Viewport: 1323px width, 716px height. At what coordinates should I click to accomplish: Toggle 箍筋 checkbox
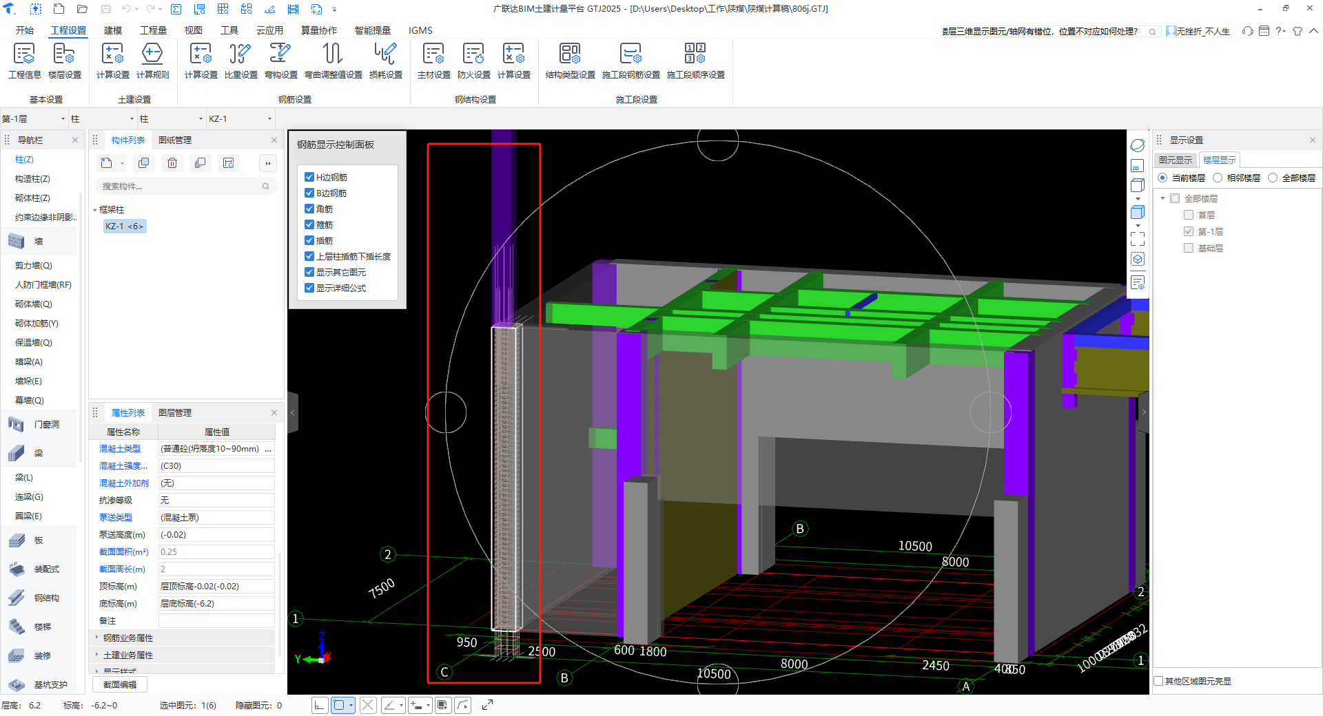[309, 224]
